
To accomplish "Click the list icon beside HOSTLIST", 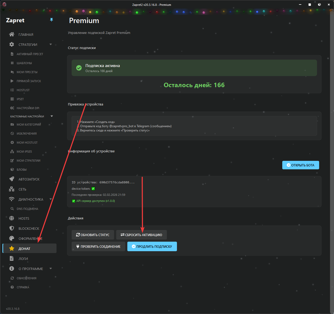I will 12,90.
